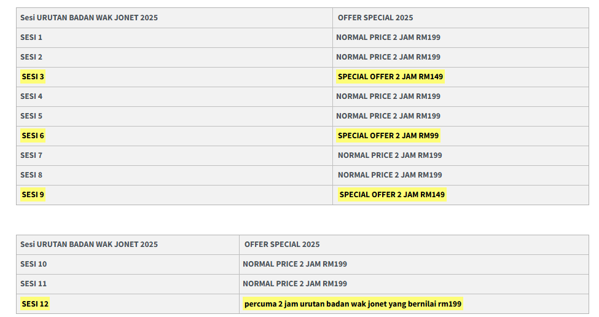The width and height of the screenshot is (599, 317).
Task: Select the SESI 2 row label
Action: pos(31,57)
